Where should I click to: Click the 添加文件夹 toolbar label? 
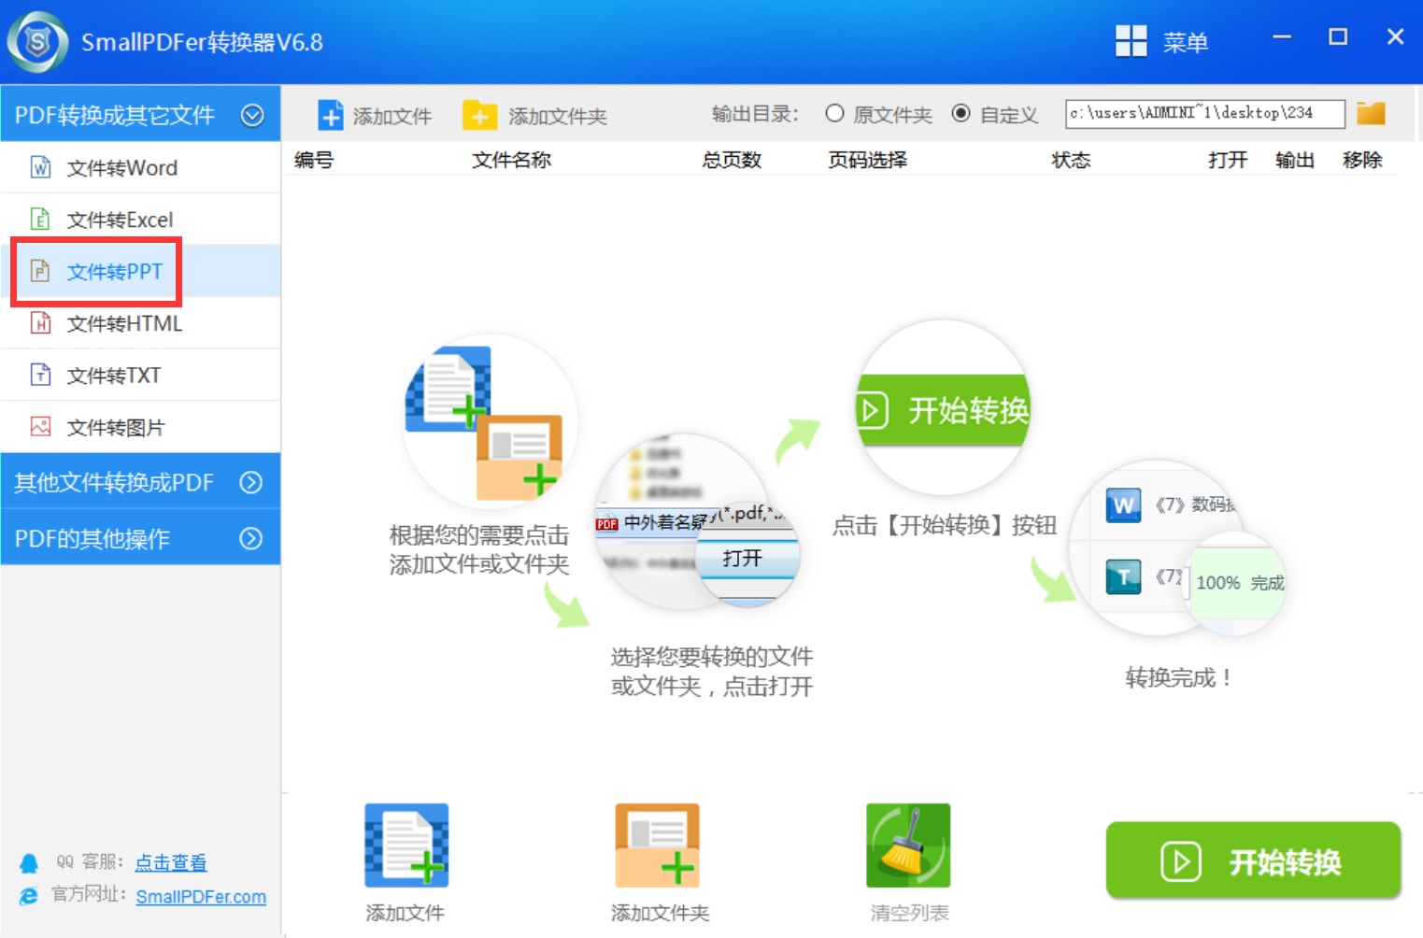coord(558,116)
